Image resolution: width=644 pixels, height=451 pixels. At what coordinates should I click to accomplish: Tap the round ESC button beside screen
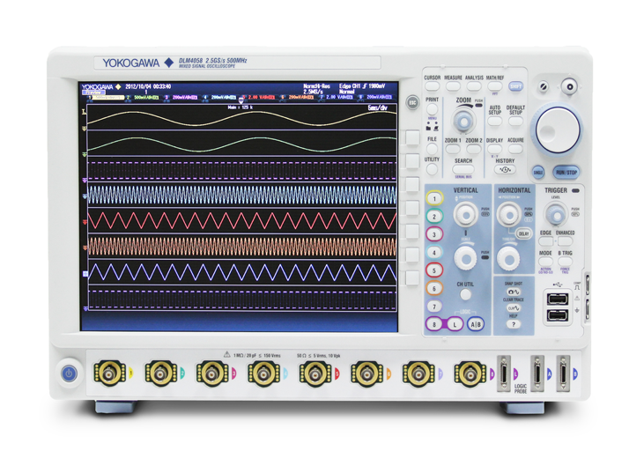(x=412, y=102)
